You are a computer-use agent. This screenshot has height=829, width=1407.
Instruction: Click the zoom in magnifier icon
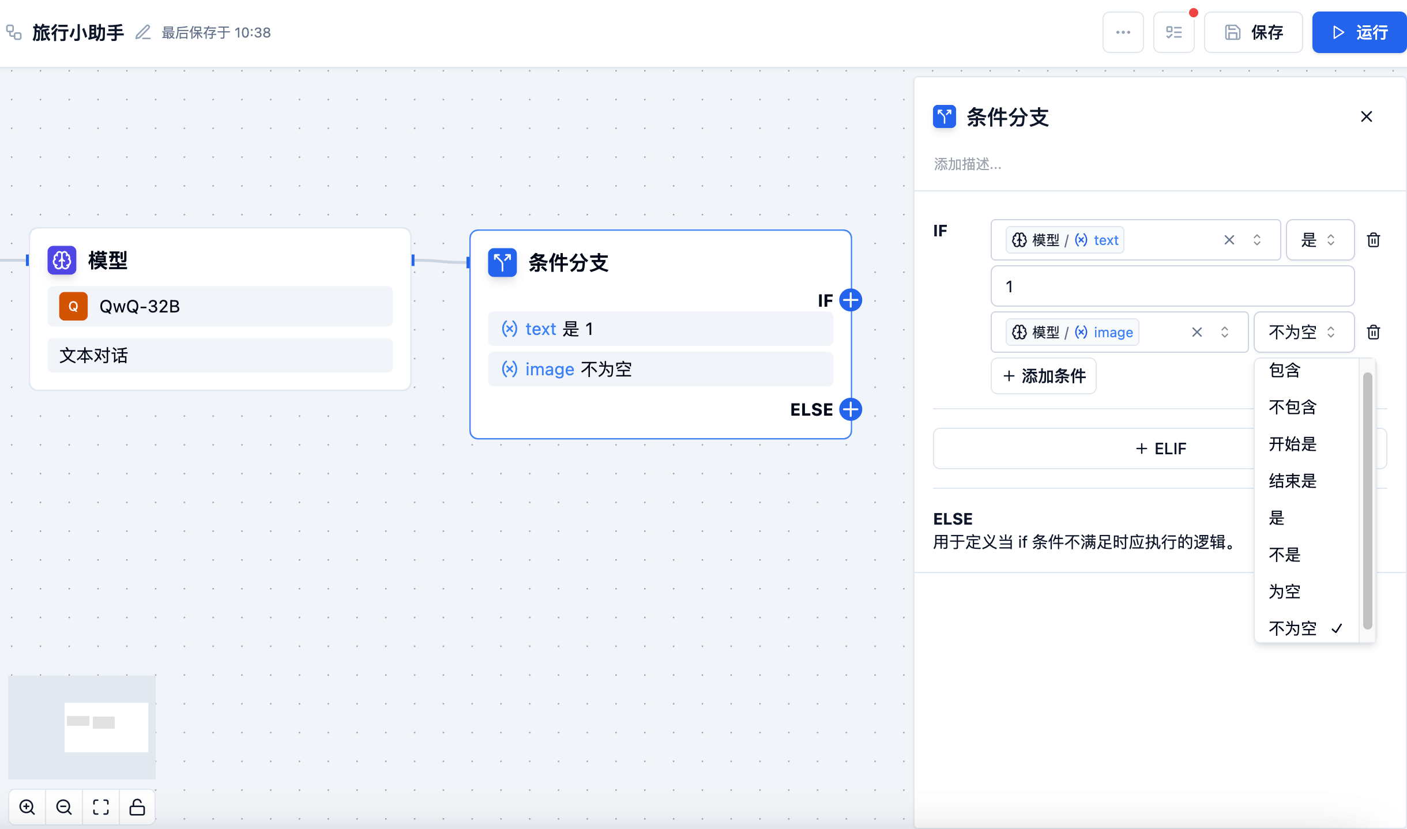pos(27,807)
